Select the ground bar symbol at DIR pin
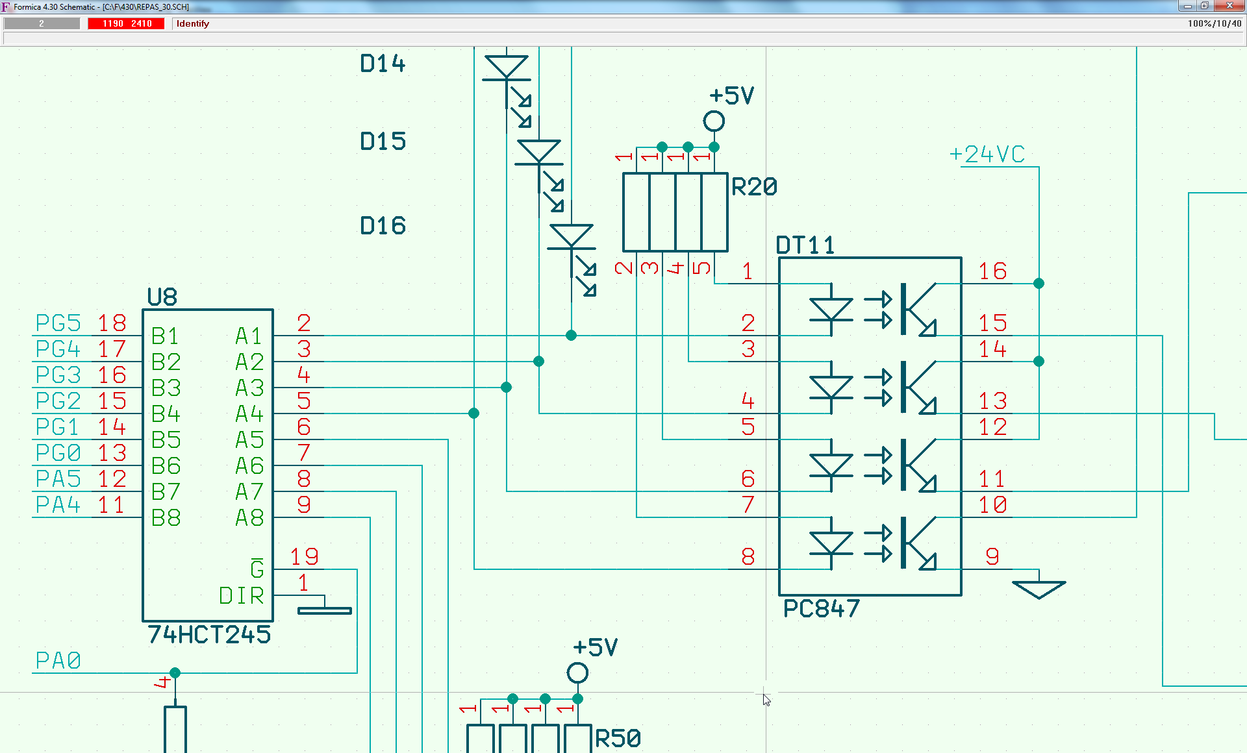Viewport: 1247px width, 753px height. click(325, 610)
